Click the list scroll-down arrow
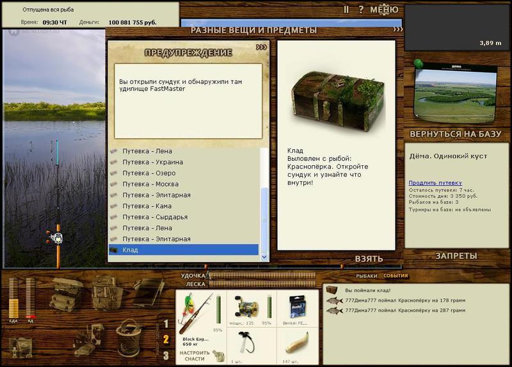The image size is (512, 367). tap(264, 257)
